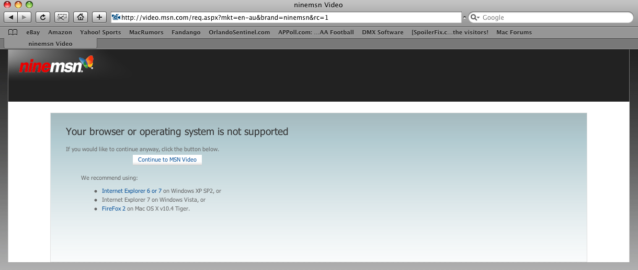Close the window with red button
The width and height of the screenshot is (638, 270).
pos(8,5)
